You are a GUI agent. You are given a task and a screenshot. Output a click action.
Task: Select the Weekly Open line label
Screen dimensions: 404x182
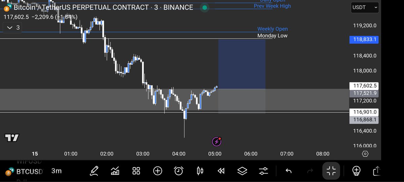point(272,29)
